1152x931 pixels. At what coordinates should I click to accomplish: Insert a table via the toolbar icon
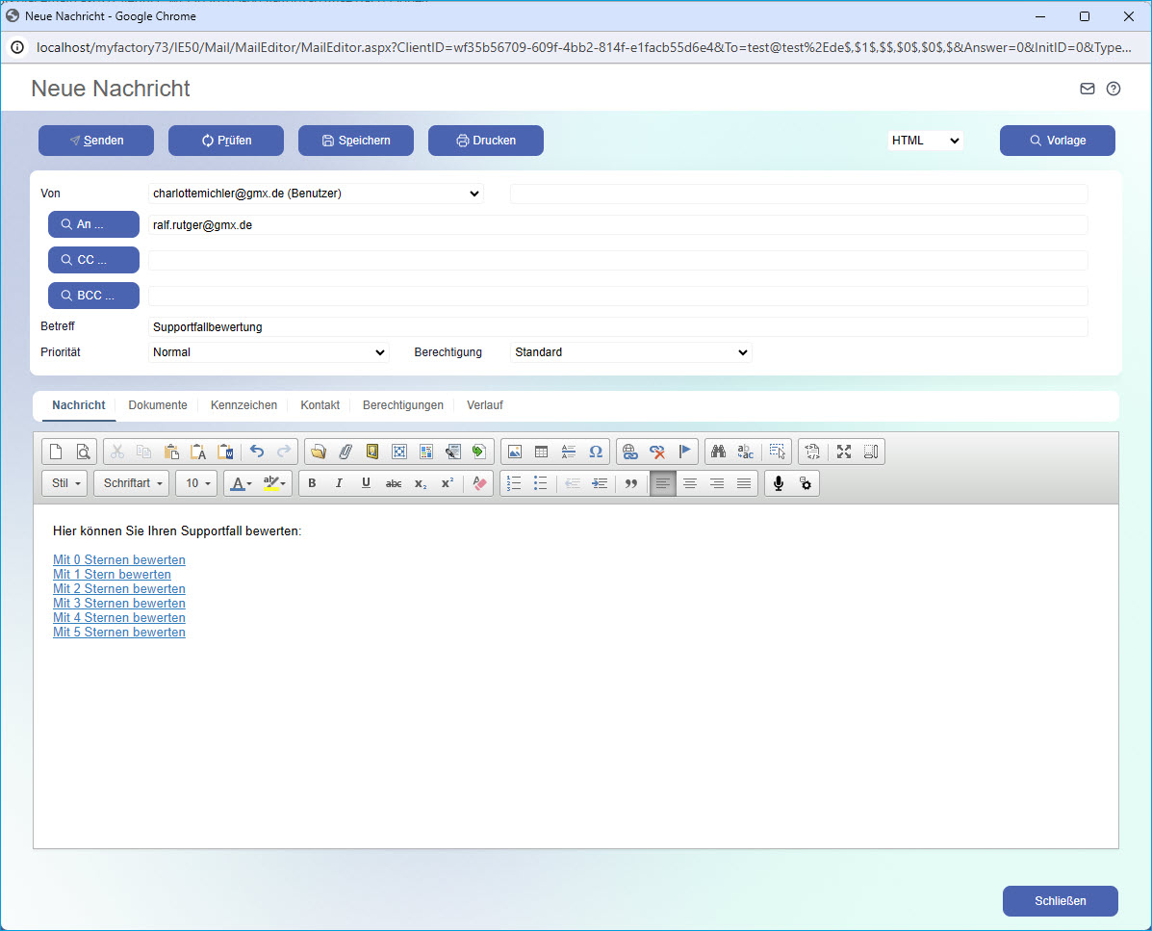click(541, 452)
